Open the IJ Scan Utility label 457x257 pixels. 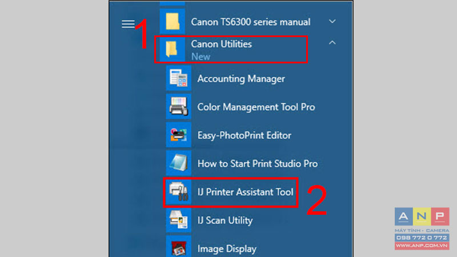(225, 220)
